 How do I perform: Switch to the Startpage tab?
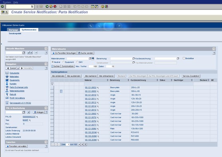pyautogui.click(x=13, y=30)
